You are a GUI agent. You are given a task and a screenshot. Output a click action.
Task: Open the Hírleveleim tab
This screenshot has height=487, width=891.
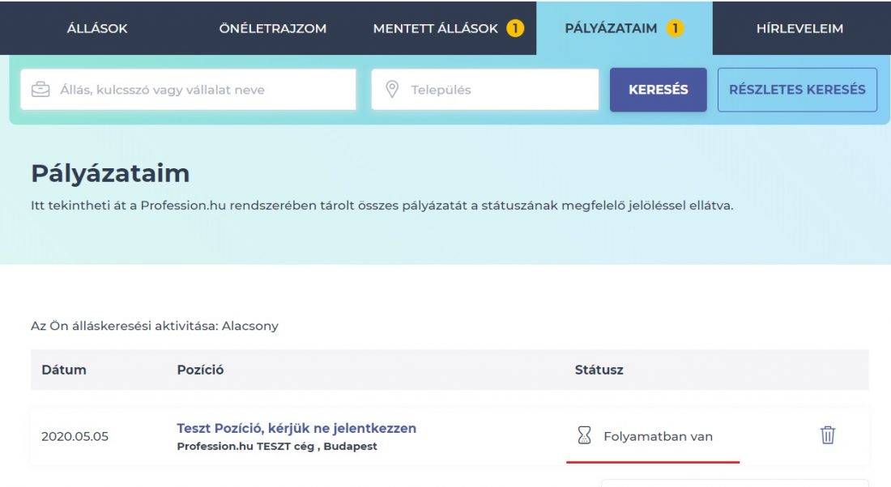click(799, 28)
